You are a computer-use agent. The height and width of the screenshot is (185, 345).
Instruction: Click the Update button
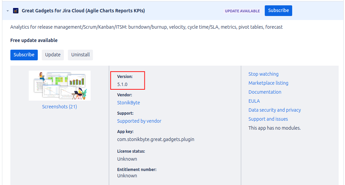click(53, 55)
